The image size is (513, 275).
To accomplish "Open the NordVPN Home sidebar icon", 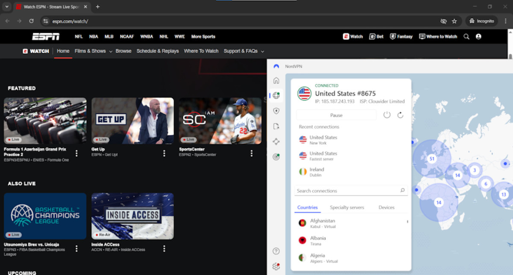I will 276,80.
